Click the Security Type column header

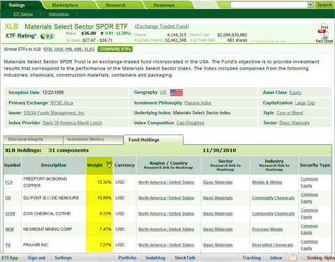click(315, 165)
